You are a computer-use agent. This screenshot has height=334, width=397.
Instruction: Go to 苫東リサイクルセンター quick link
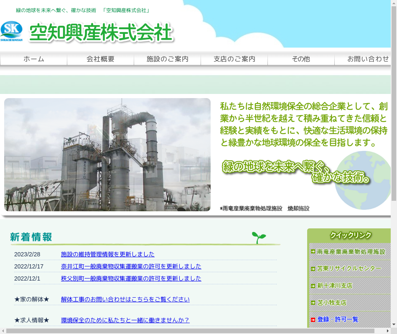pyautogui.click(x=349, y=268)
